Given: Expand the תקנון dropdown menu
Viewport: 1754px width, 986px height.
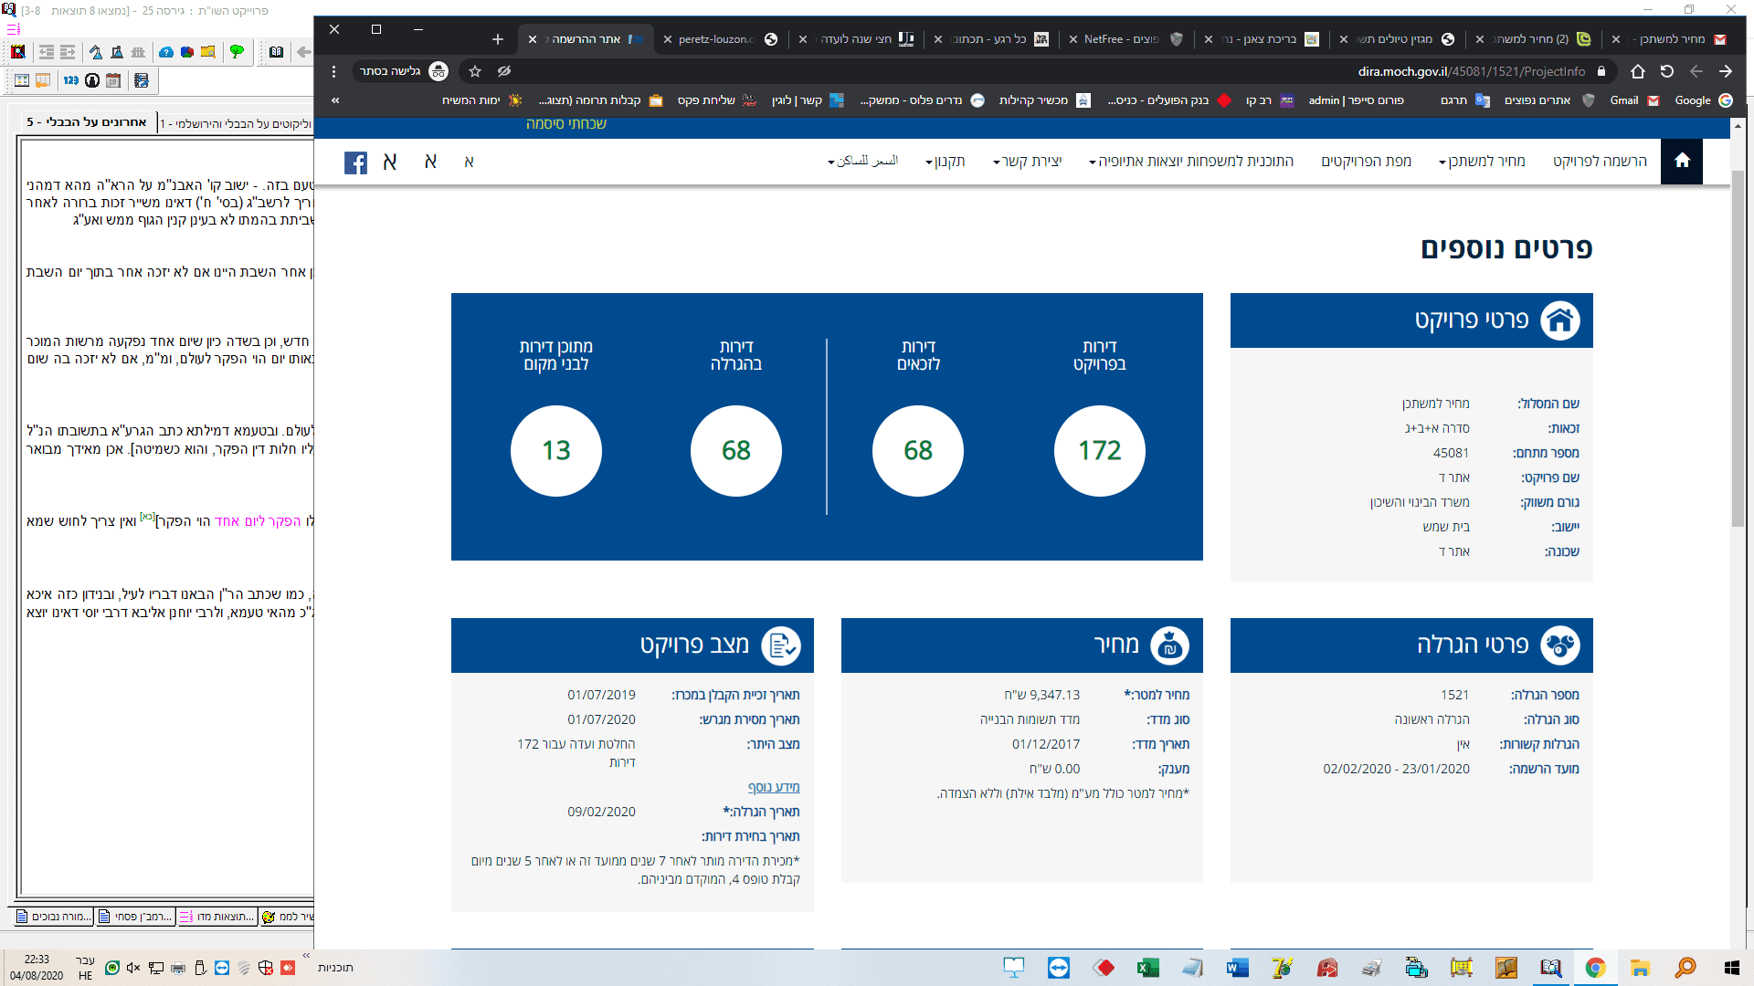Looking at the screenshot, I should tap(945, 162).
